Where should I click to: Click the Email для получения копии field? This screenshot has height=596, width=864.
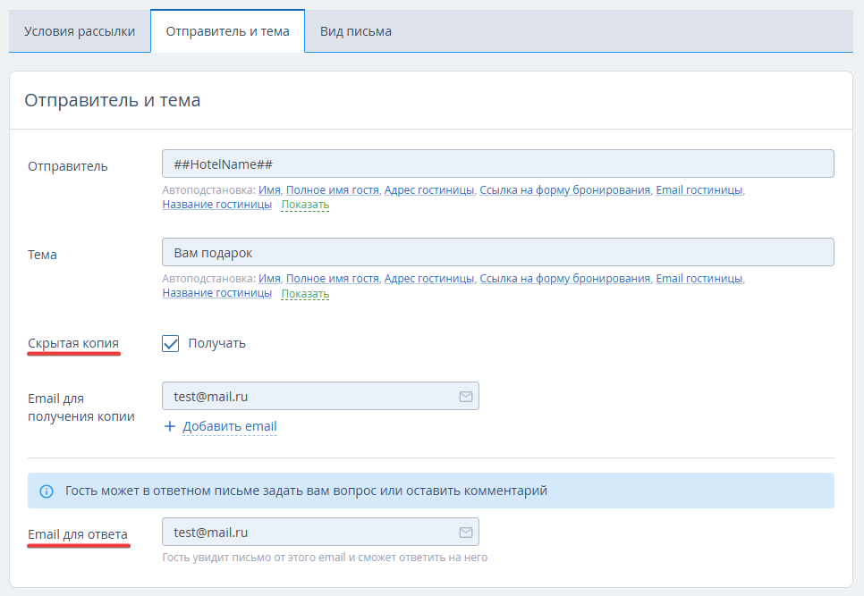click(320, 396)
